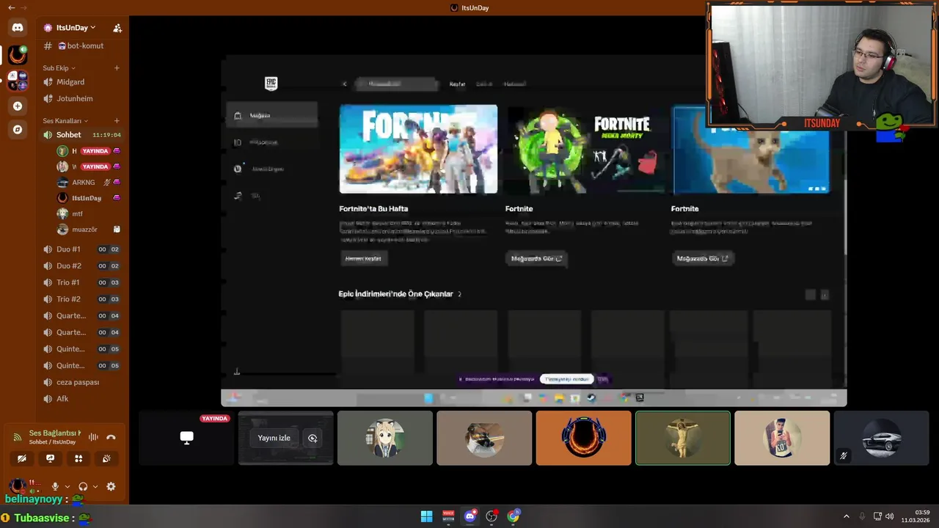Image resolution: width=939 pixels, height=528 pixels.
Task: Open Discord from the Windows taskbar
Action: click(x=470, y=516)
